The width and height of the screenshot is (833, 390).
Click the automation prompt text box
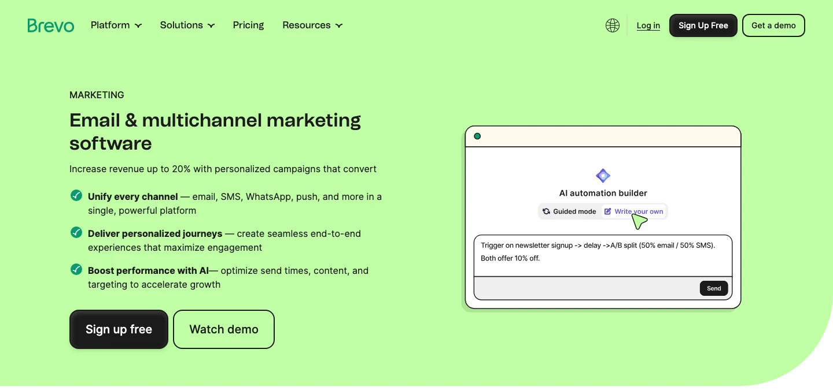click(603, 256)
